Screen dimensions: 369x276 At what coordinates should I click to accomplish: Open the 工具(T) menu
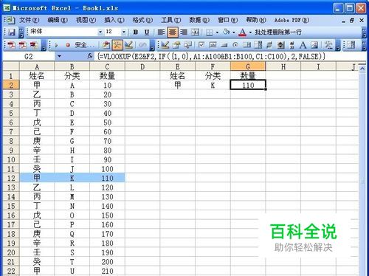171,20
